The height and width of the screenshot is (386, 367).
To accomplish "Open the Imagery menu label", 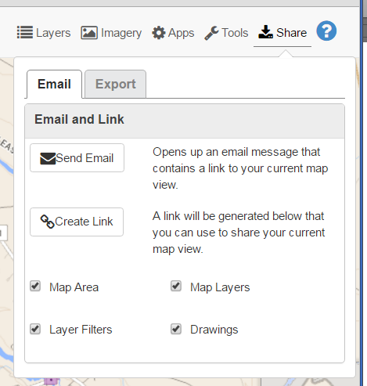I will 121,33.
